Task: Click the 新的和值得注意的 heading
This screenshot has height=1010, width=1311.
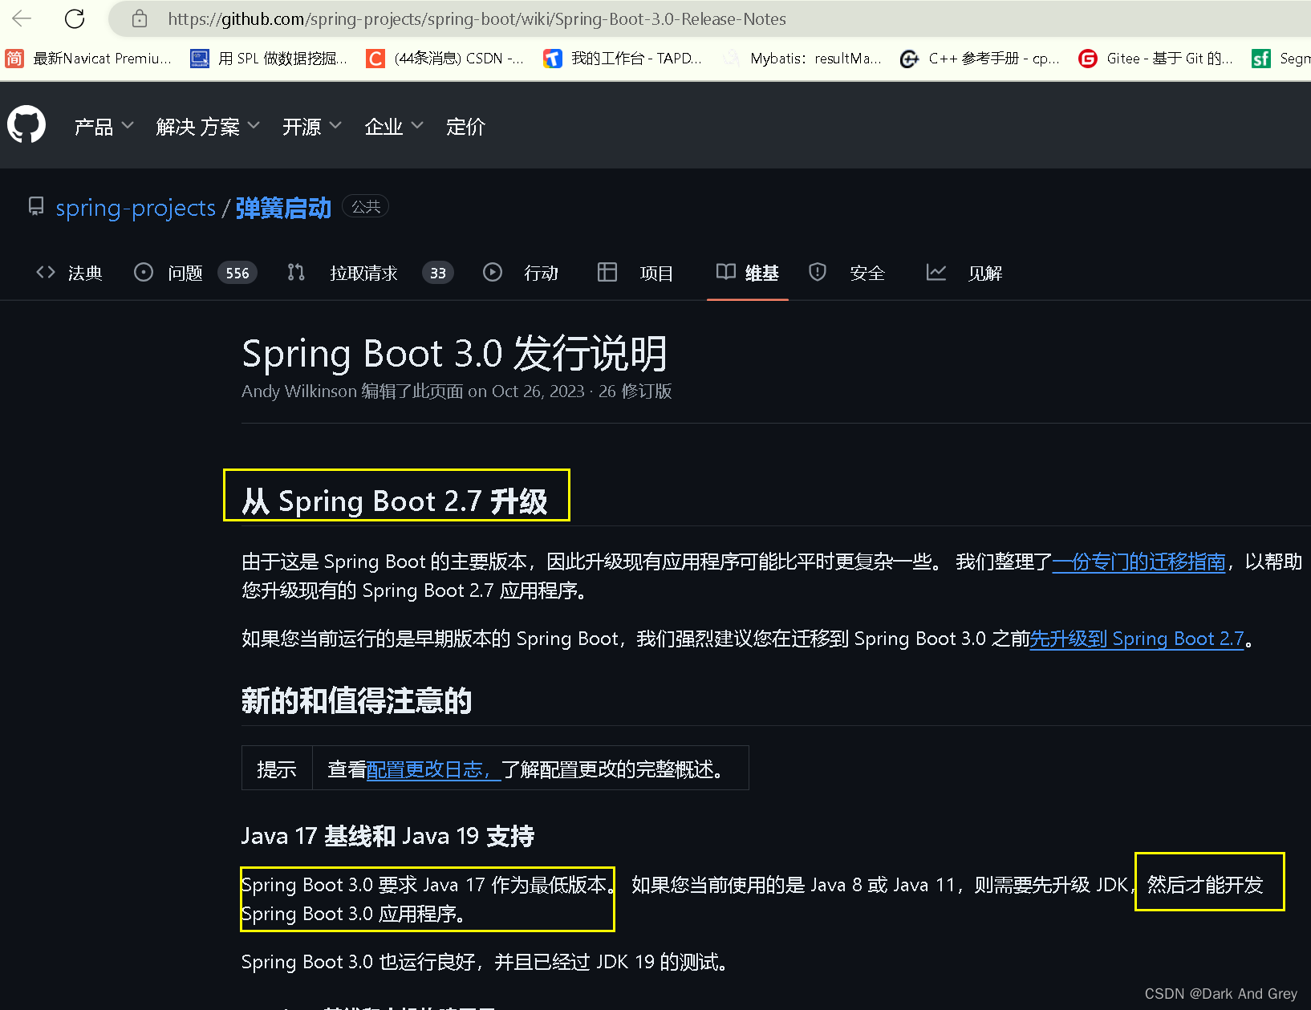Action: click(x=356, y=700)
